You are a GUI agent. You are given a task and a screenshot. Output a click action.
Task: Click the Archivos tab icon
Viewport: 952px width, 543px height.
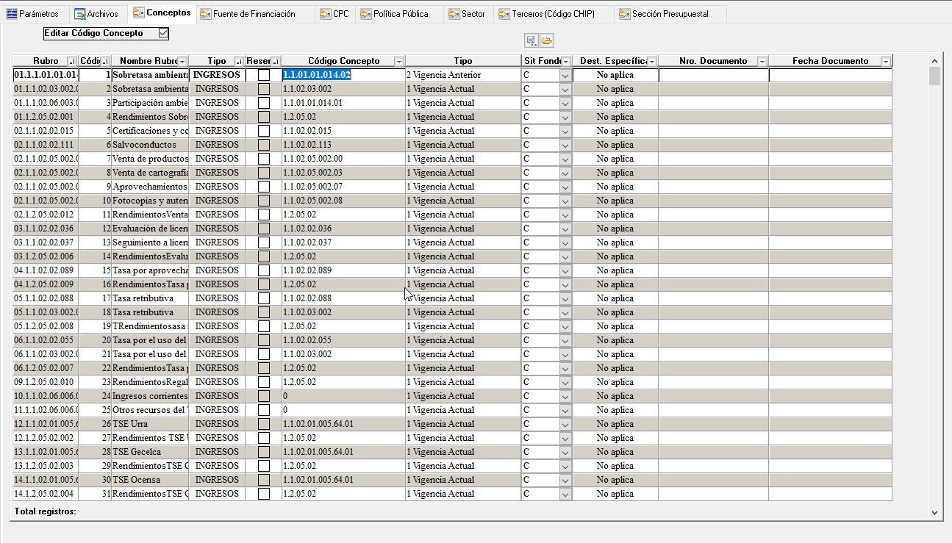pos(79,14)
